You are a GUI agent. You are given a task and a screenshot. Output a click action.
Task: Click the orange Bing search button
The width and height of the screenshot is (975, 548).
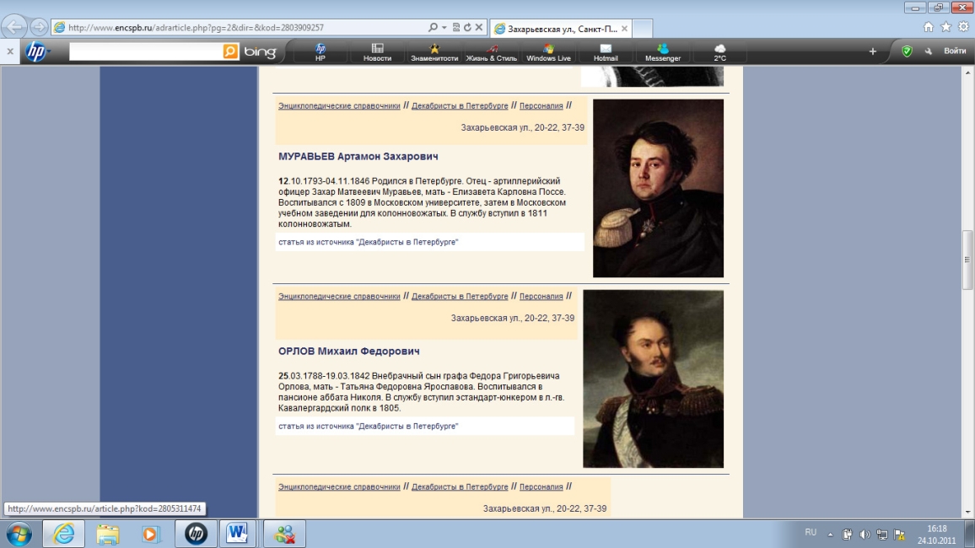(x=231, y=51)
